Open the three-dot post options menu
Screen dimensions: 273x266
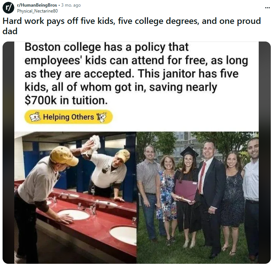point(267,8)
